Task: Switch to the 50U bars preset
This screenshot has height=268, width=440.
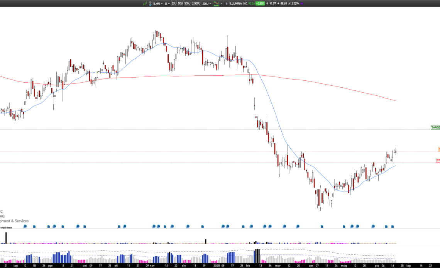Action: [x=181, y=3]
